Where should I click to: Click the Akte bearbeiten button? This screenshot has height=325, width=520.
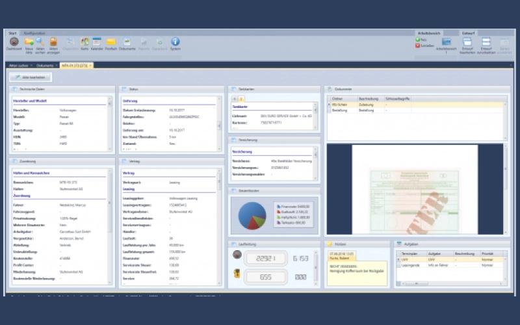point(30,77)
